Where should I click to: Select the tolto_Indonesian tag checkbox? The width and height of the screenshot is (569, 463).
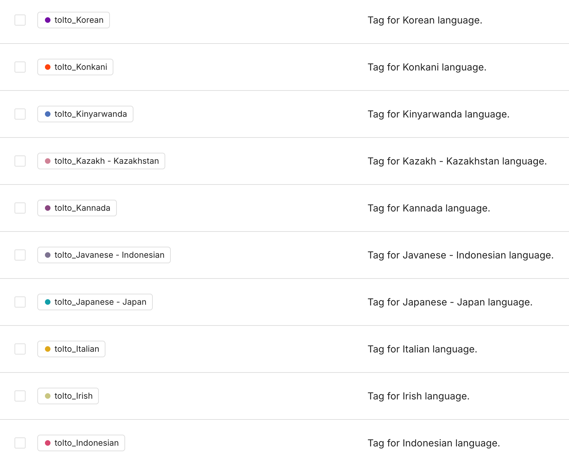[20, 443]
